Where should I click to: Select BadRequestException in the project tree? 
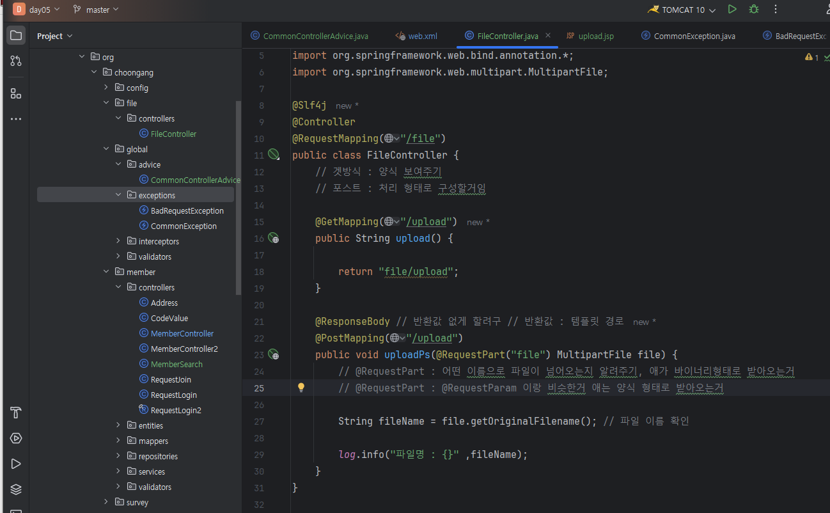[x=182, y=210]
